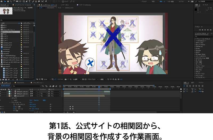Select the Hand tool
Screen dimensions: 213x140
[8, 1]
